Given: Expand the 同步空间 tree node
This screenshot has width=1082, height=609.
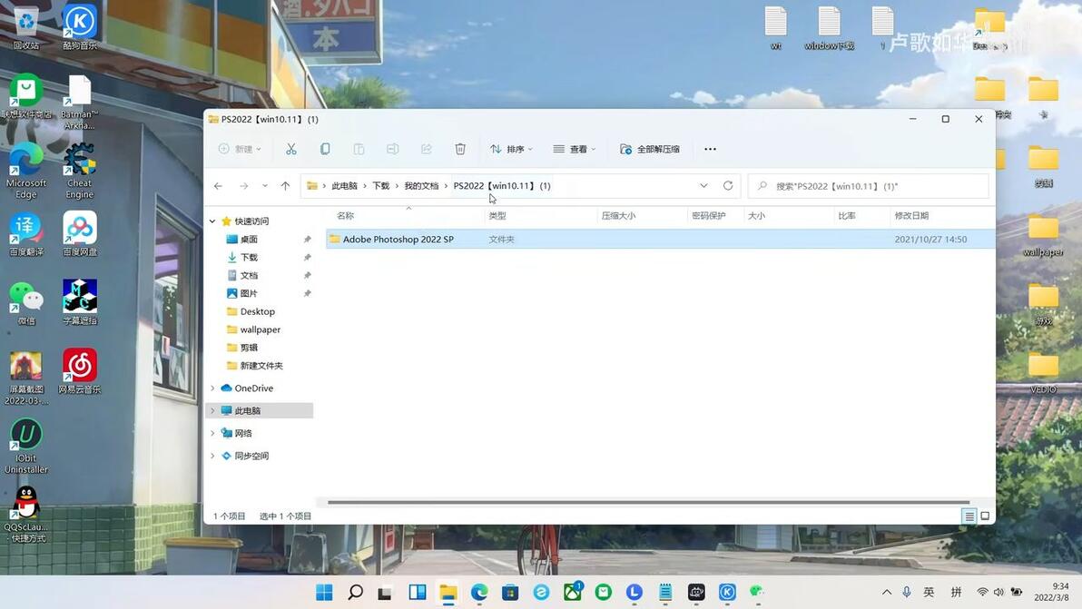Looking at the screenshot, I should 212,456.
